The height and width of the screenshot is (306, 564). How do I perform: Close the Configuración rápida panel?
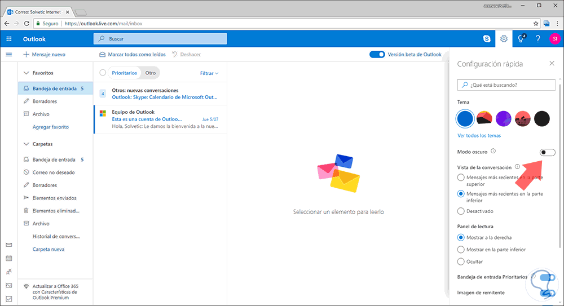tap(552, 63)
